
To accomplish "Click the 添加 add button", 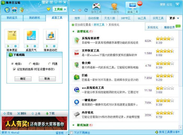I will 8,113.
